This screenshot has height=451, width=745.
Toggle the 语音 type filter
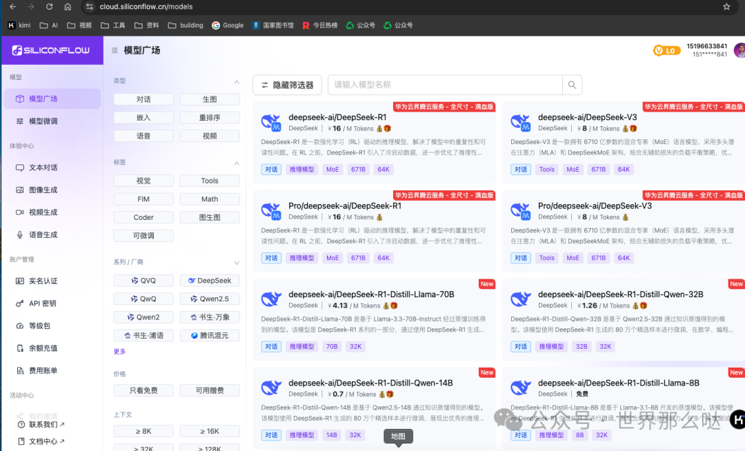[x=143, y=136]
